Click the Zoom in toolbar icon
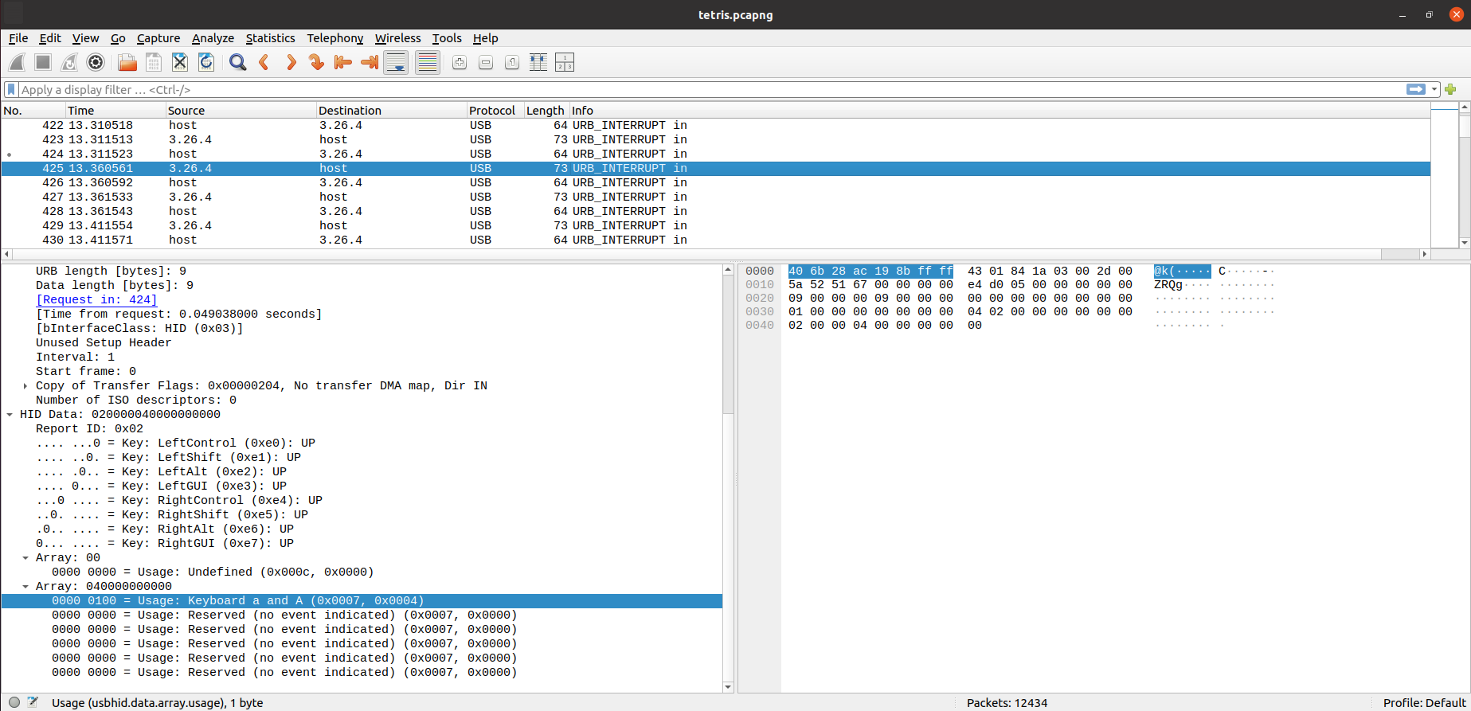This screenshot has width=1471, height=711. (460, 62)
